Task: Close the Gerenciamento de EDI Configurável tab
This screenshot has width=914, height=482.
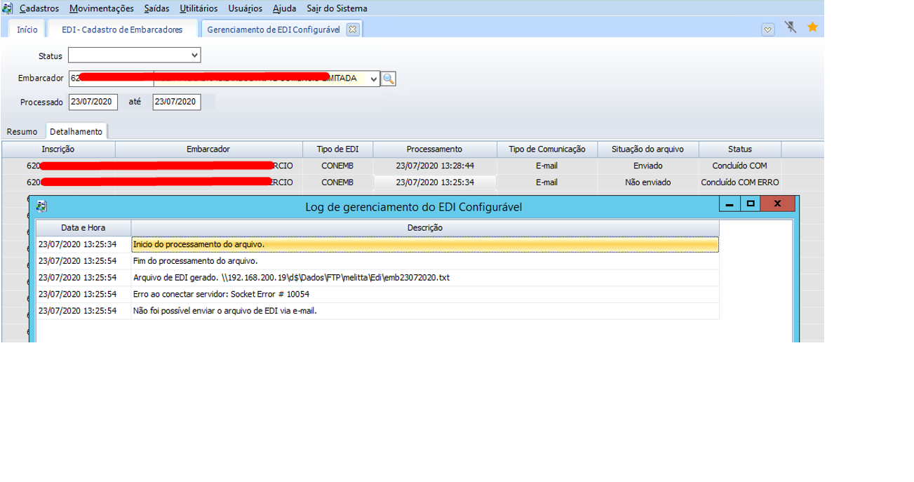Action: click(353, 29)
